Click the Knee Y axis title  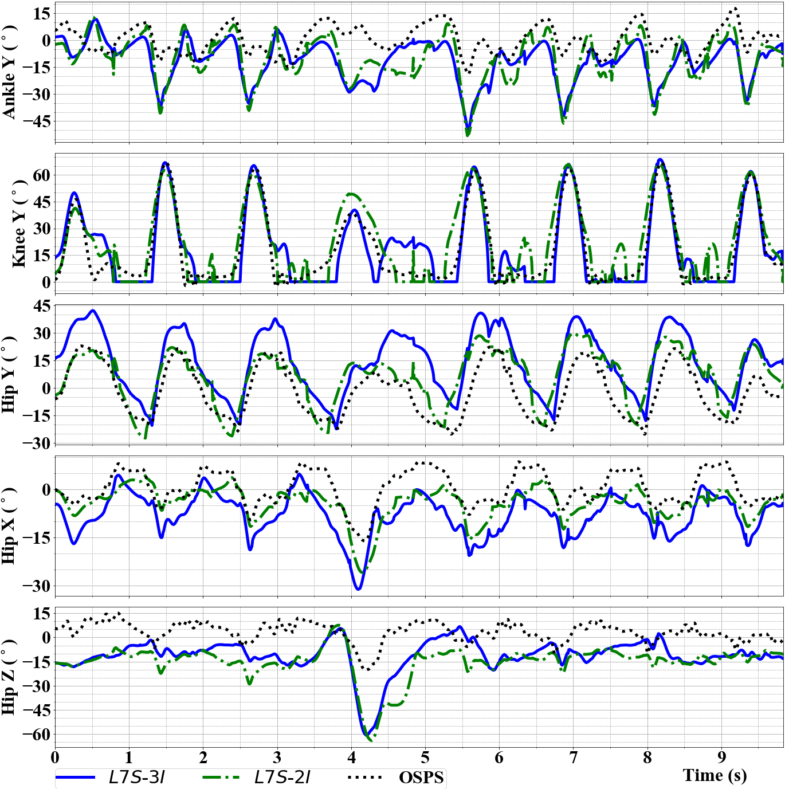coord(19,223)
